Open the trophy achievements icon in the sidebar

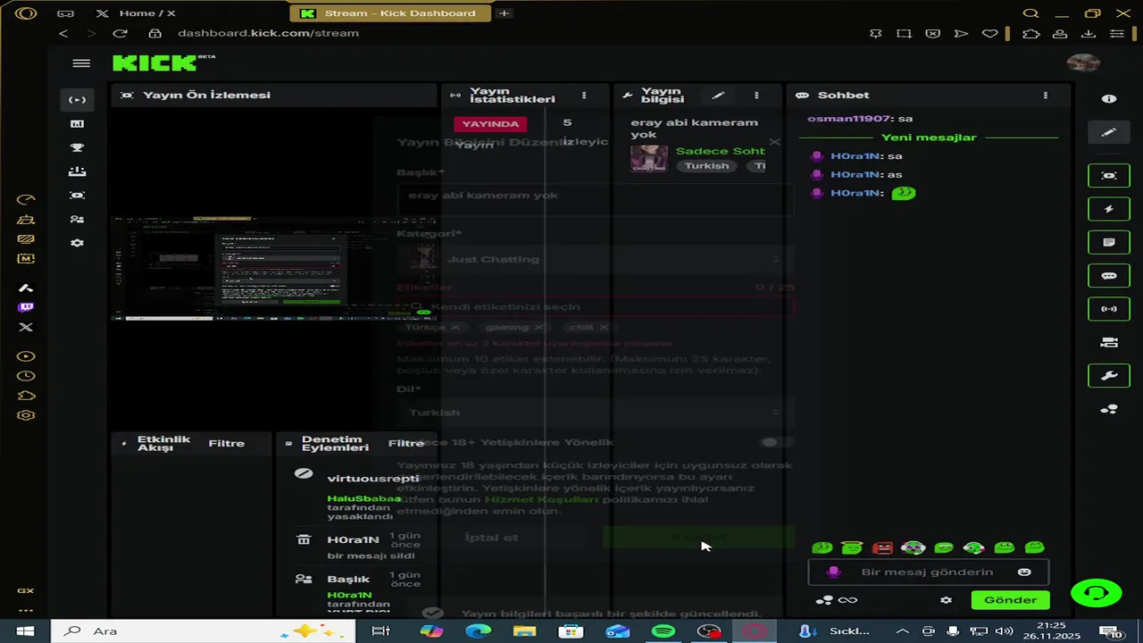[78, 148]
